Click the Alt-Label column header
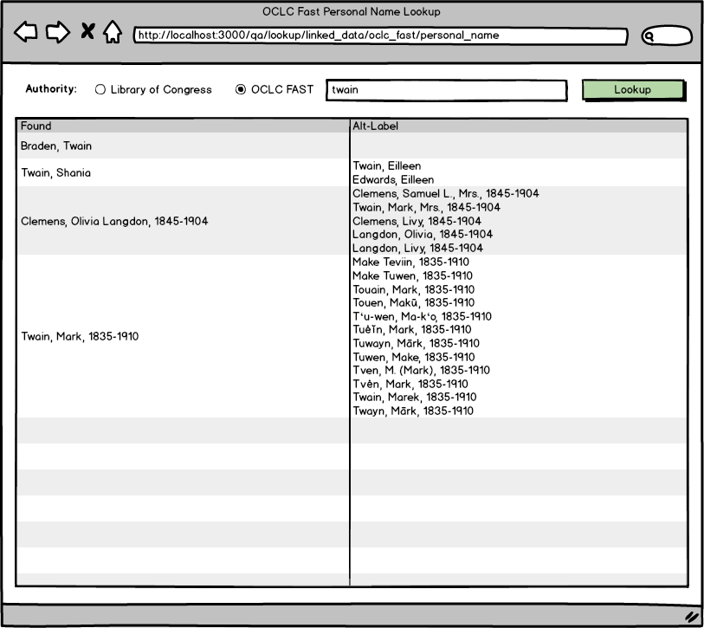 [x=519, y=126]
